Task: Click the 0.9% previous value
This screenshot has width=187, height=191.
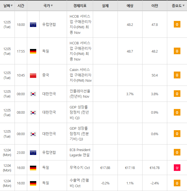Action: (155, 113)
